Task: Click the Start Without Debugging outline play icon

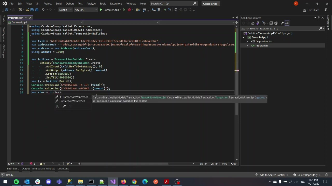Action: point(124,10)
